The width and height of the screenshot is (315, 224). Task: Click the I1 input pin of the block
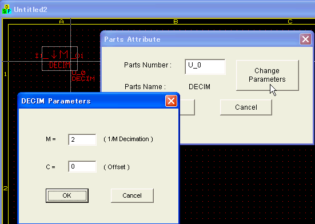click(x=38, y=56)
